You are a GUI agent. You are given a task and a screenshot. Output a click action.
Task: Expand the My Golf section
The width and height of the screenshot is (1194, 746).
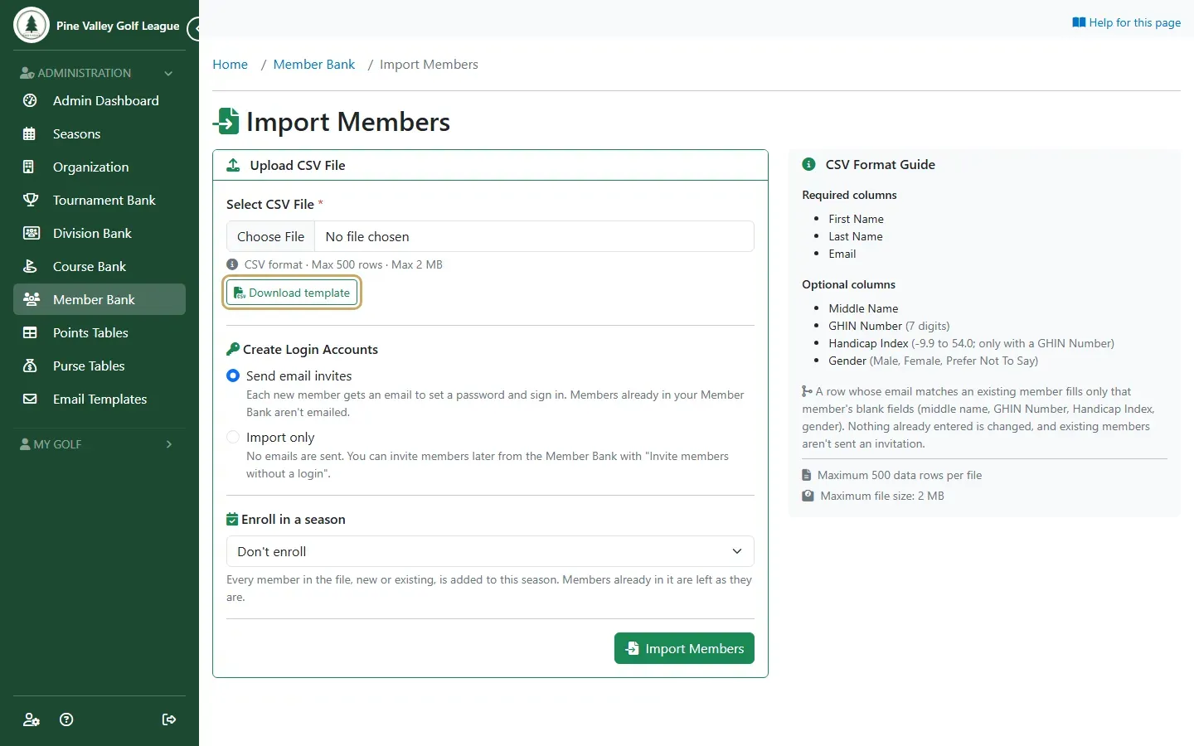[99, 444]
